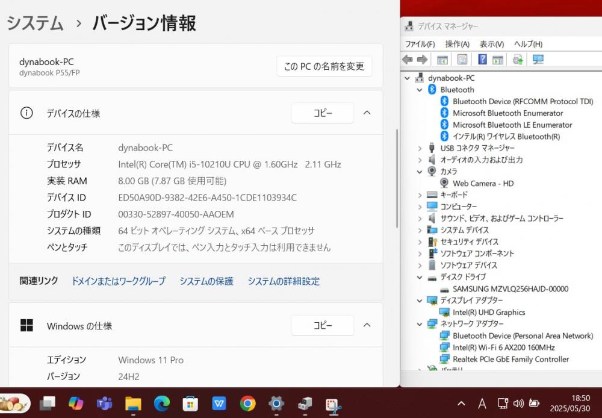Viewport: 602px width, 418px height.
Task: Click the Forward arrow in Device Manager toolbar
Action: tap(422, 60)
